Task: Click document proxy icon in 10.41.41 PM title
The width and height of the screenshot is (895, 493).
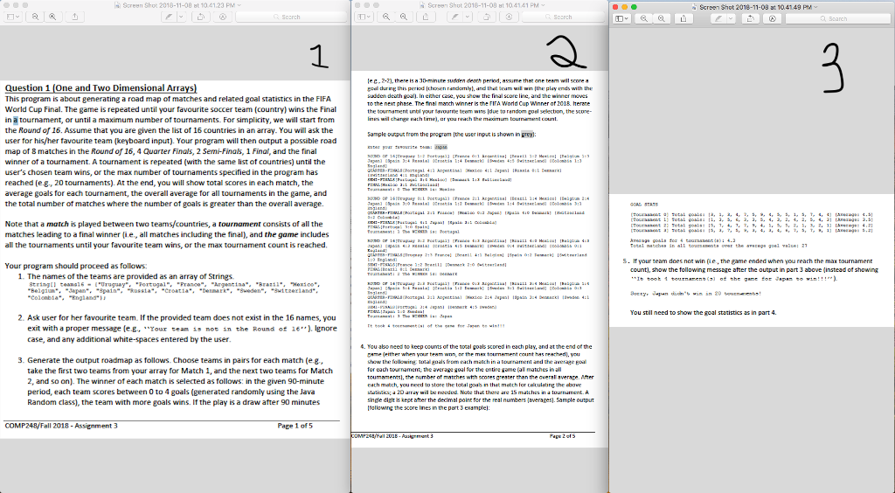Action: coord(422,5)
